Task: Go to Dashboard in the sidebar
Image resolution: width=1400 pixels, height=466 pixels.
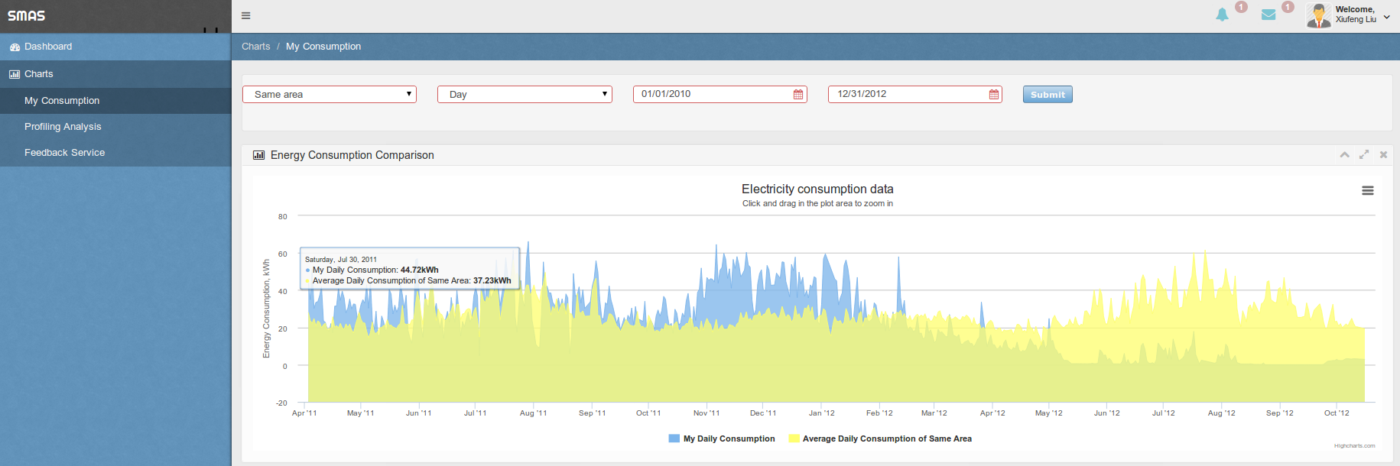Action: pyautogui.click(x=48, y=47)
